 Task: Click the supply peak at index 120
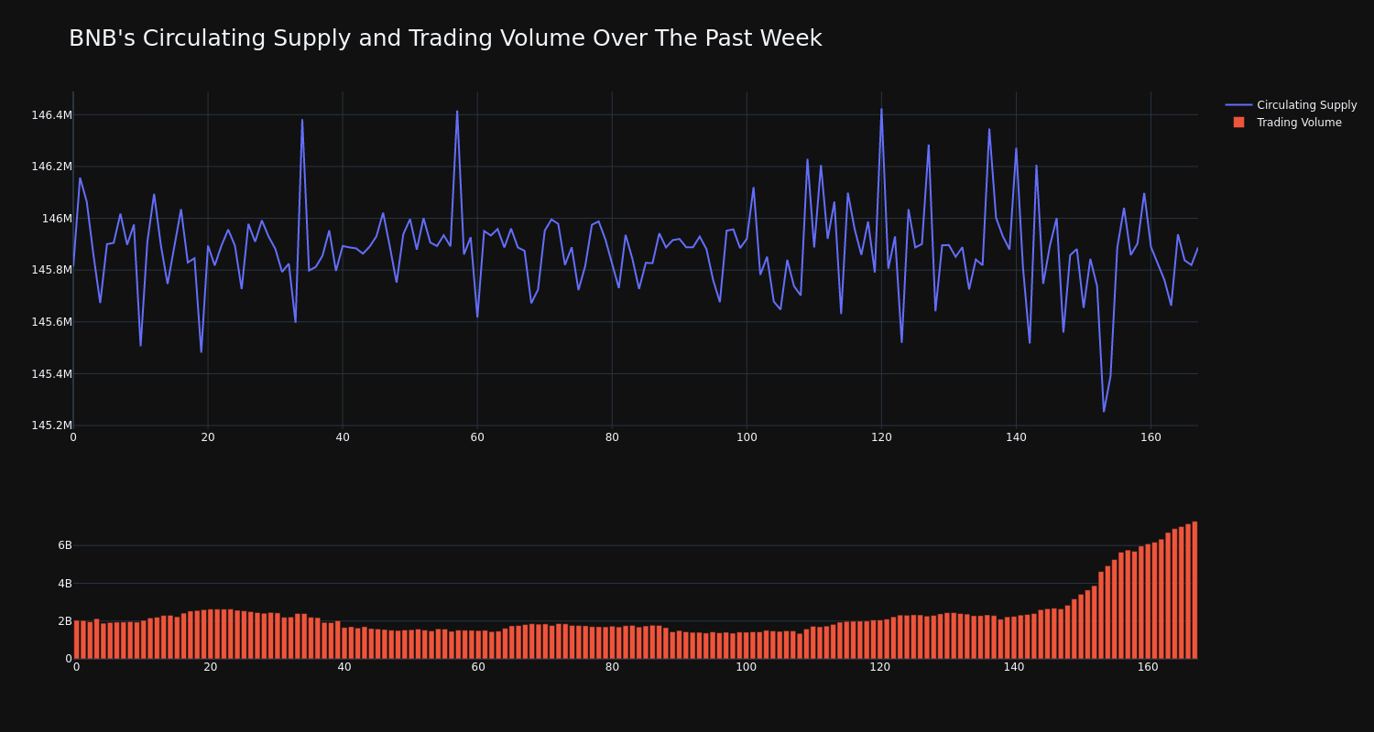point(881,110)
